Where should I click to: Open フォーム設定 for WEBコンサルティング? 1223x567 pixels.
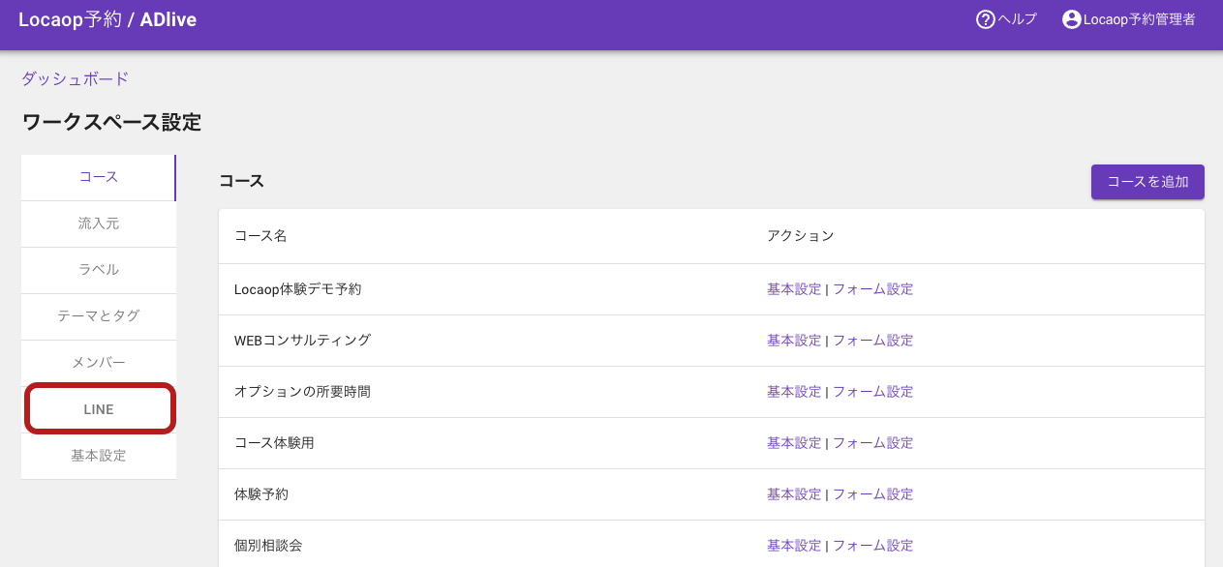coord(872,341)
